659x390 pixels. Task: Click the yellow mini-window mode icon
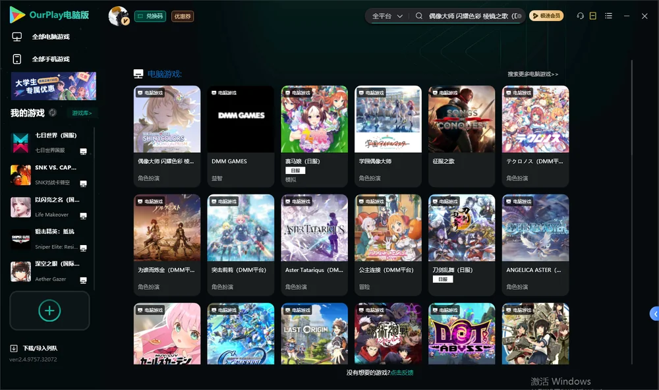click(593, 16)
